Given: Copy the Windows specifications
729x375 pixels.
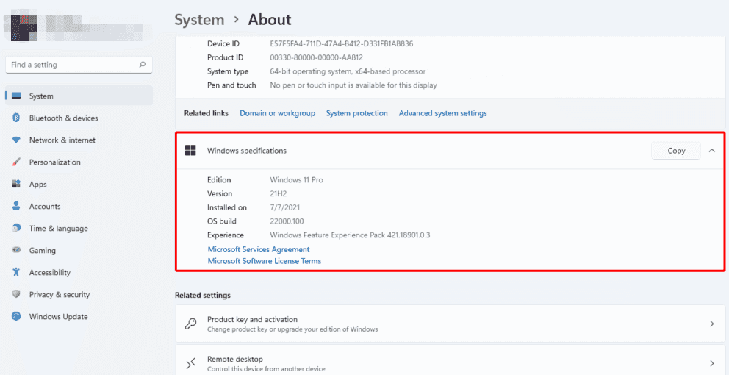Looking at the screenshot, I should click(x=676, y=151).
